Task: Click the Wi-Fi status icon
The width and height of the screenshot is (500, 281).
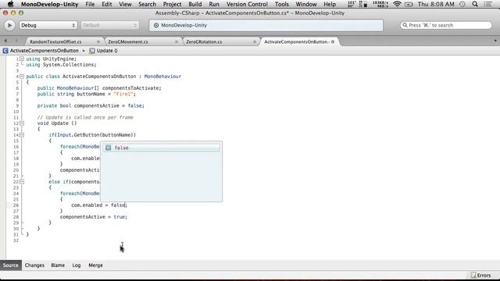Action: [397, 4]
